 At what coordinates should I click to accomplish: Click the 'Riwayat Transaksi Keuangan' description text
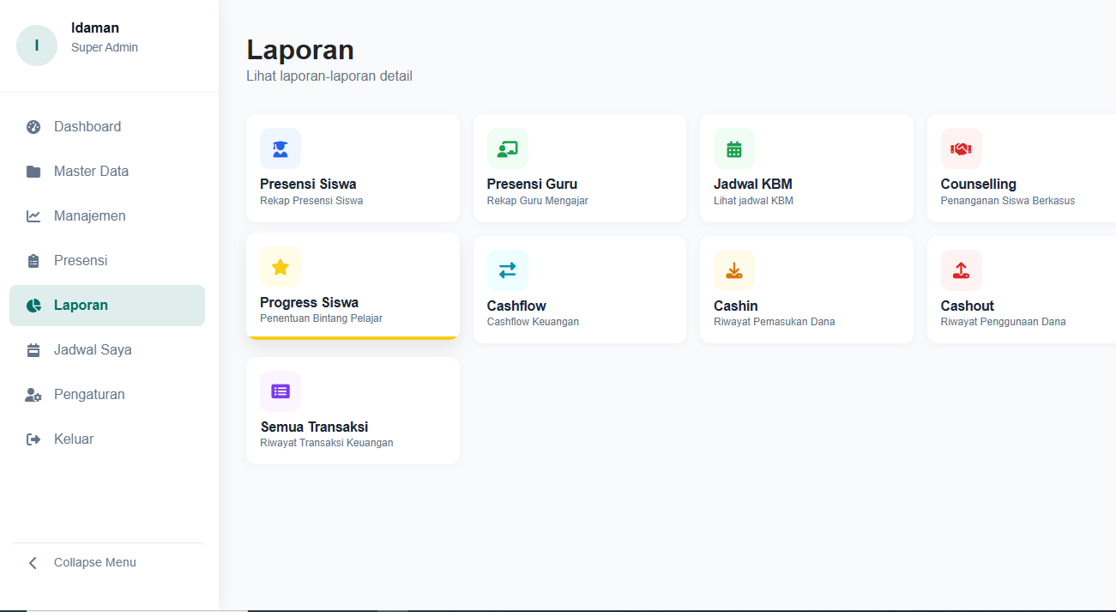point(327,443)
